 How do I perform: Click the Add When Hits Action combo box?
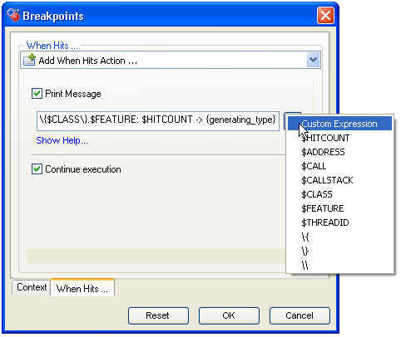click(x=171, y=60)
